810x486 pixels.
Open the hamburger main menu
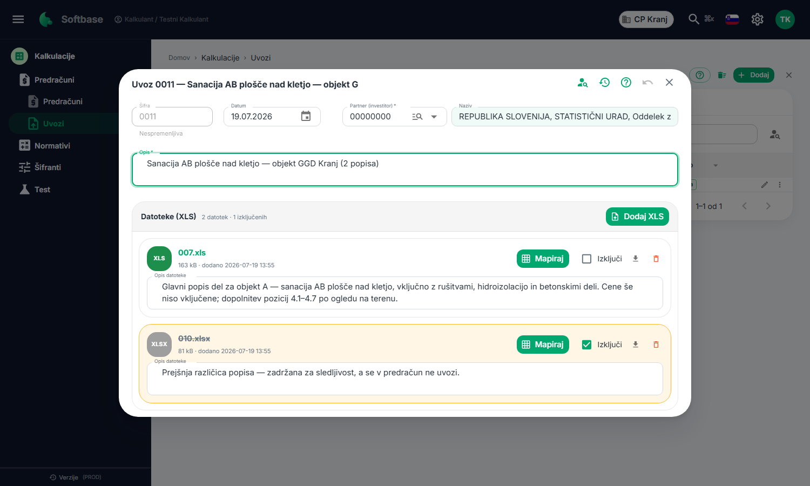coord(18,19)
